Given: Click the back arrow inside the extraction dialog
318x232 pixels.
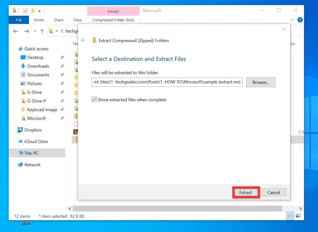Looking at the screenshot, I should coord(83,40).
